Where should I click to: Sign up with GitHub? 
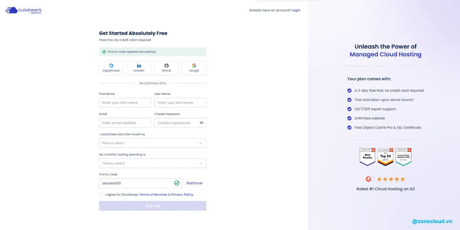tap(166, 68)
